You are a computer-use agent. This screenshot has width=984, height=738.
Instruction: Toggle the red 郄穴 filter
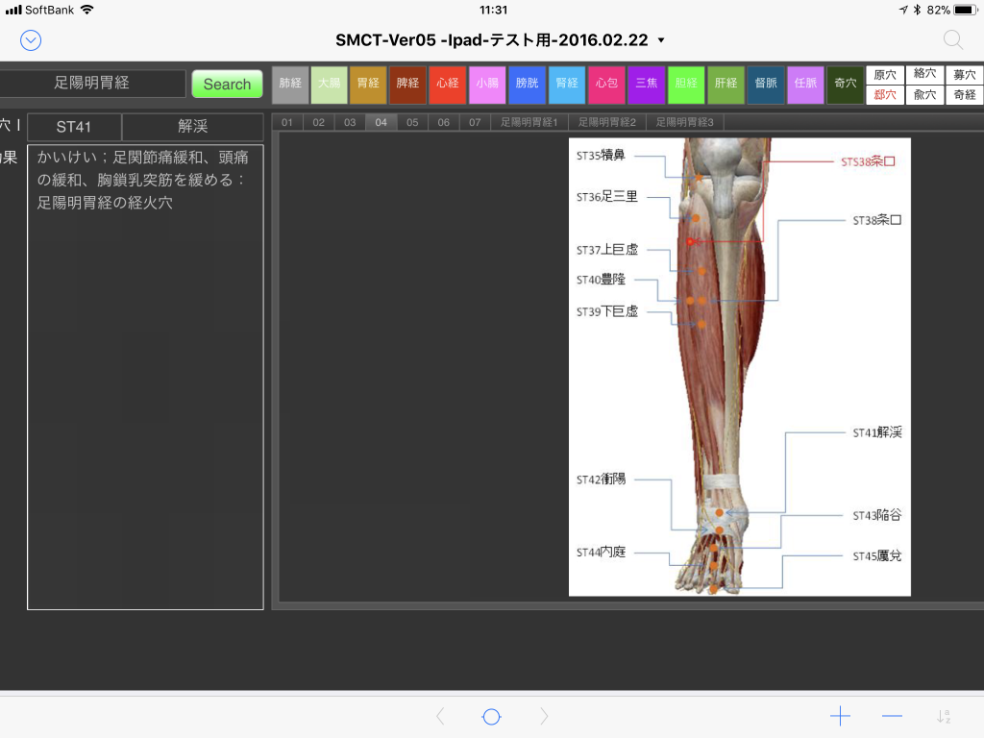[885, 94]
